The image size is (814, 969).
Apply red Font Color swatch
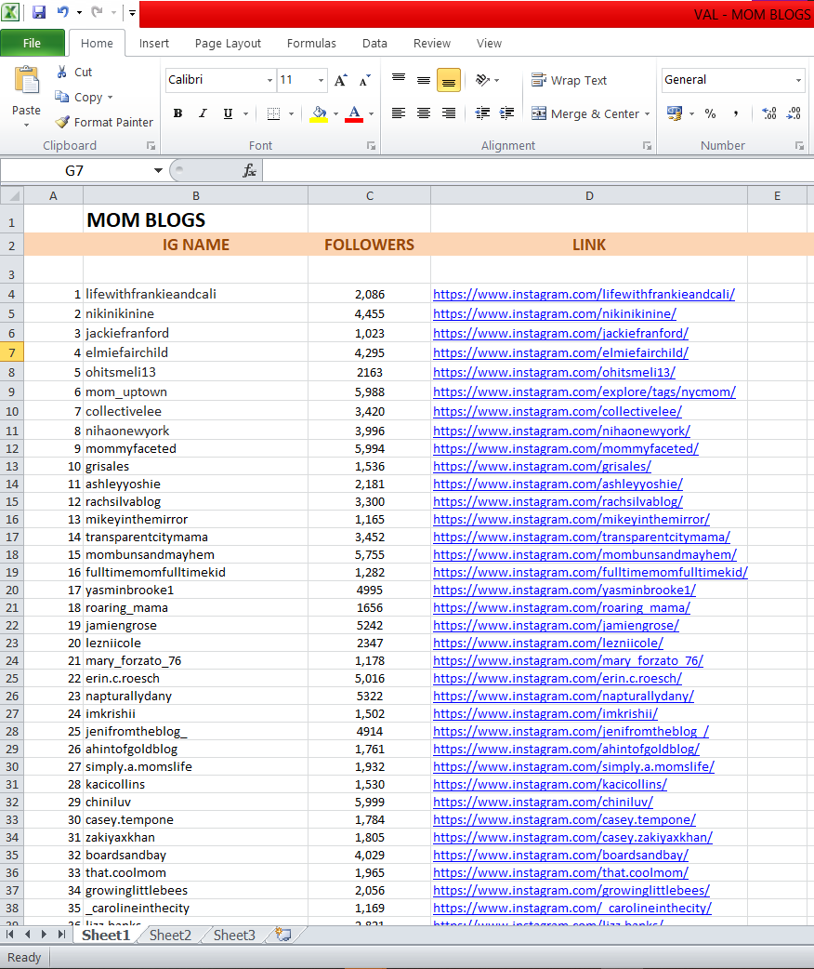click(354, 113)
